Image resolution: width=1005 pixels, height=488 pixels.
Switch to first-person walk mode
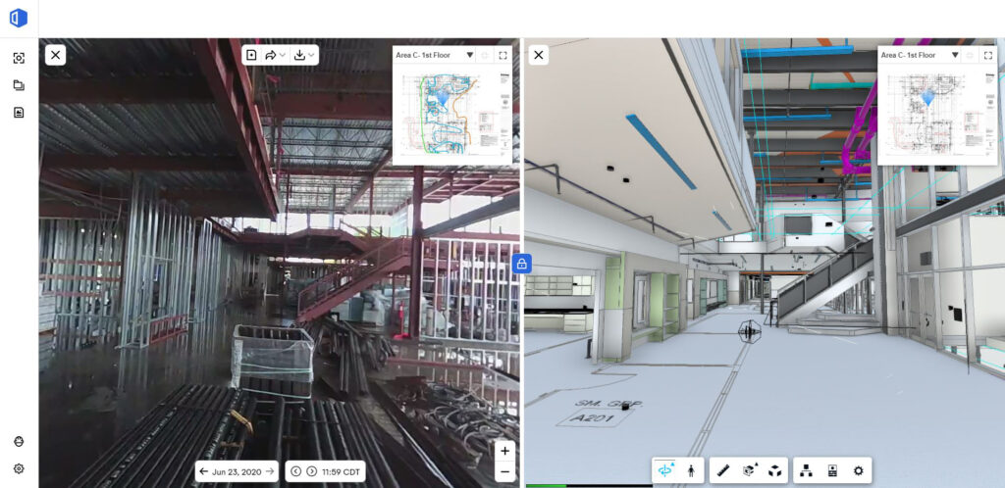click(691, 470)
